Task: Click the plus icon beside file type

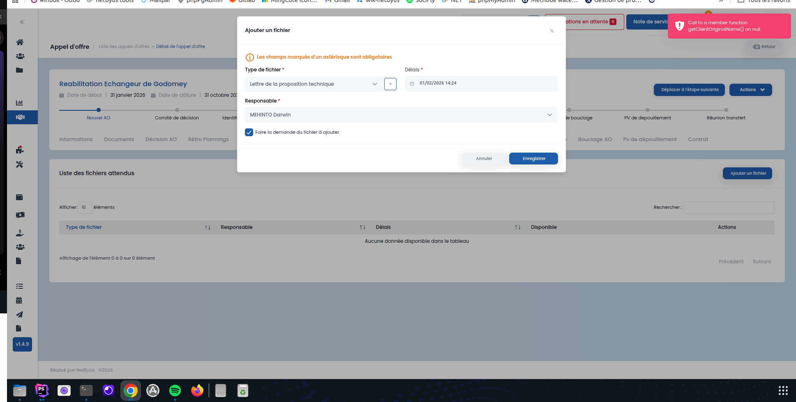Action: (390, 84)
